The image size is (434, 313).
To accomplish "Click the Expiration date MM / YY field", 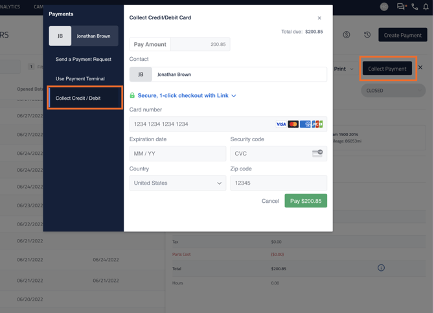I will click(177, 154).
